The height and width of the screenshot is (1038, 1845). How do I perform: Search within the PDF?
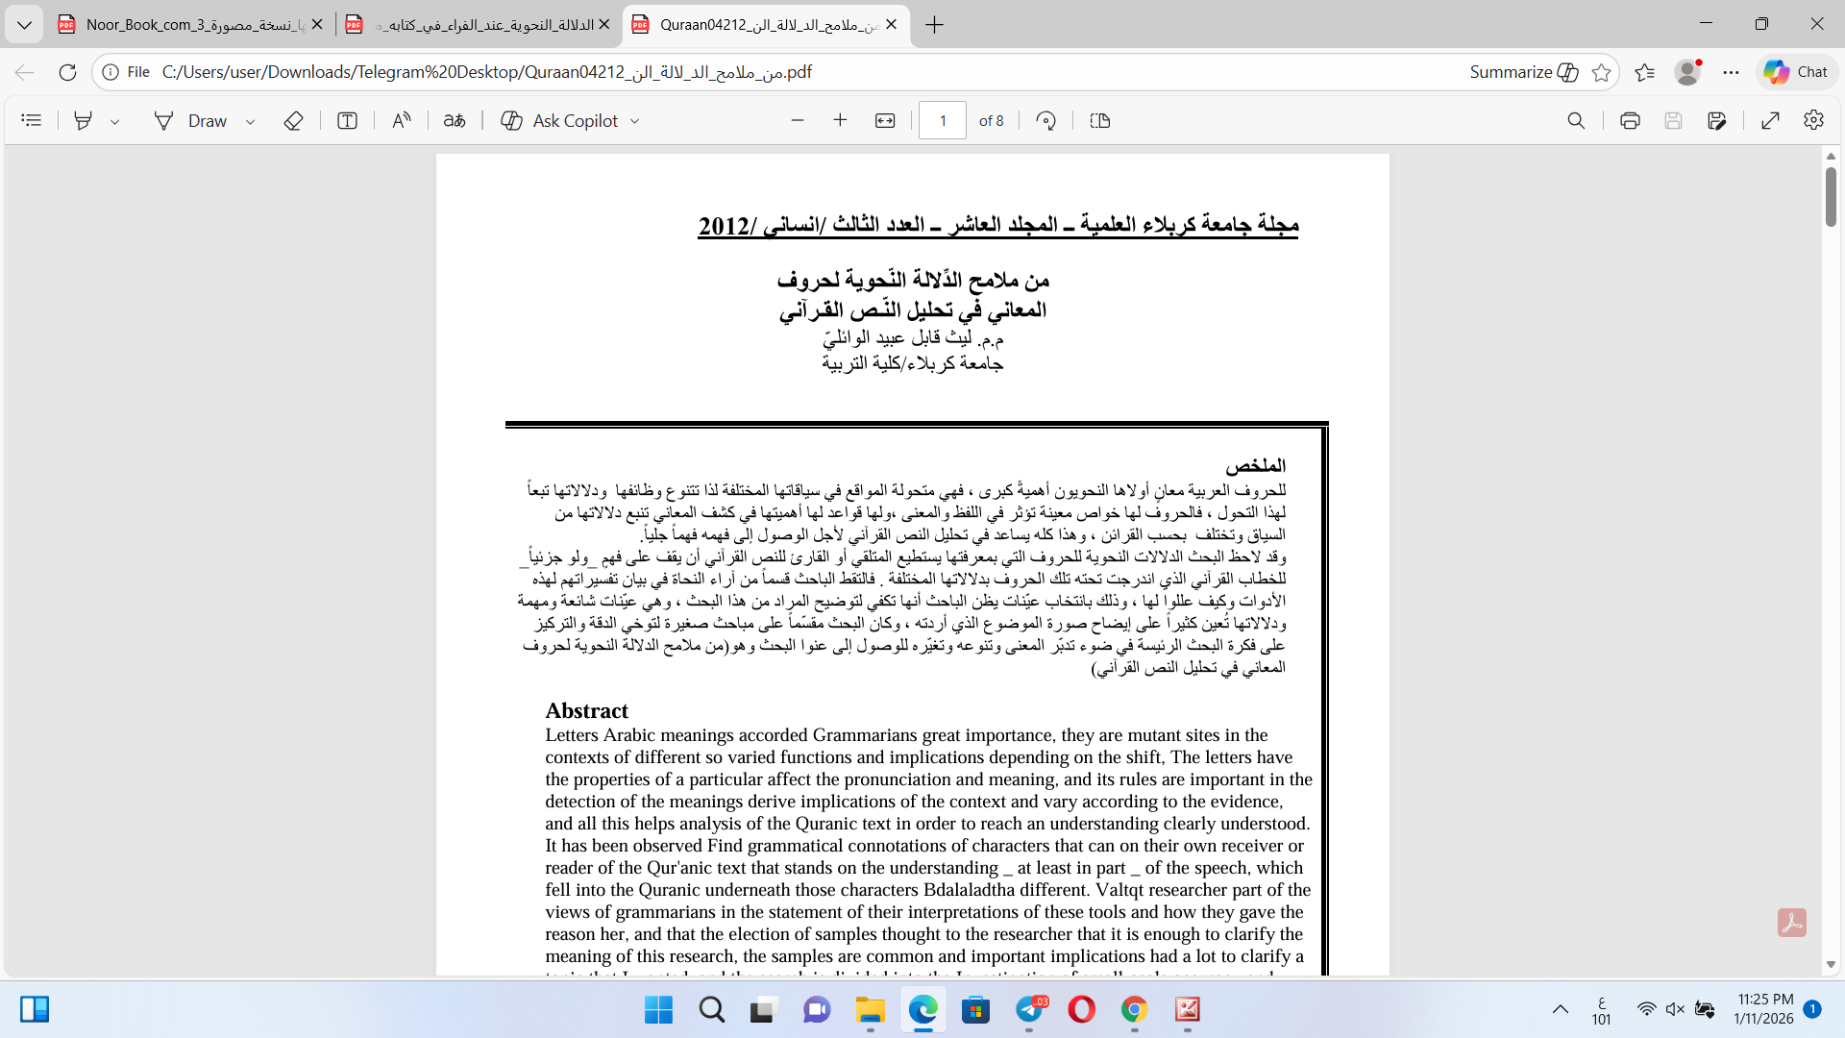point(1576,120)
